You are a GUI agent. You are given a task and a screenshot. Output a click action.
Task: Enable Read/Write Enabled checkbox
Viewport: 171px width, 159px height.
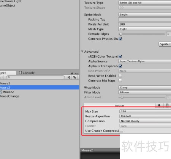(x=120, y=76)
